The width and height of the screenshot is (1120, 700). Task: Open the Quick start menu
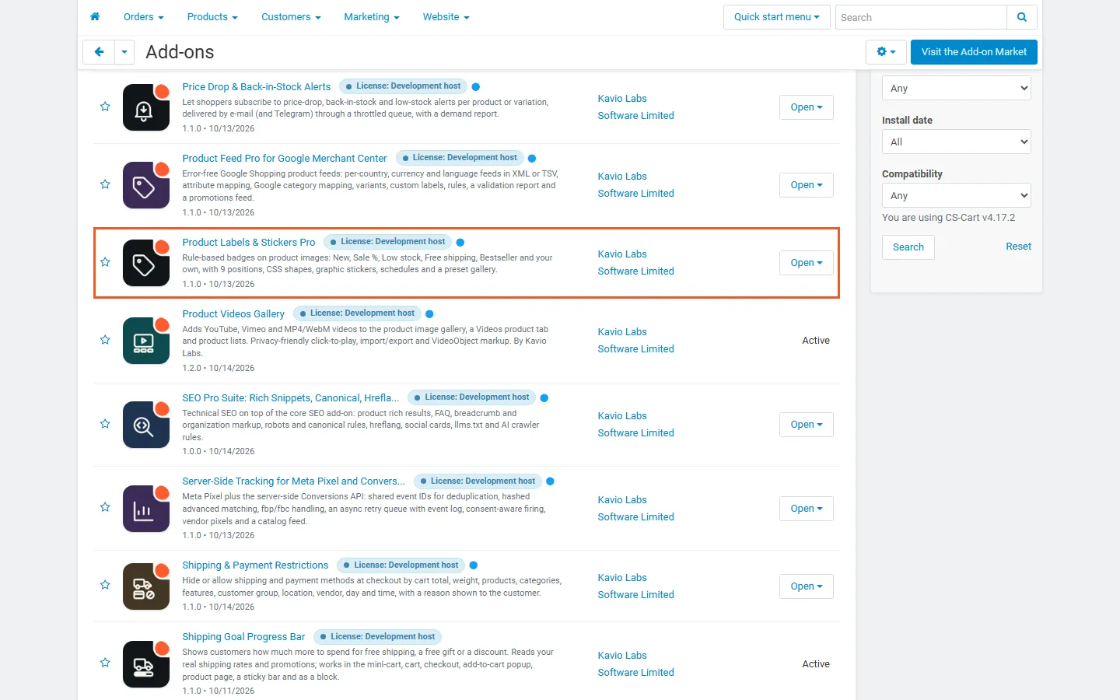[x=776, y=17]
